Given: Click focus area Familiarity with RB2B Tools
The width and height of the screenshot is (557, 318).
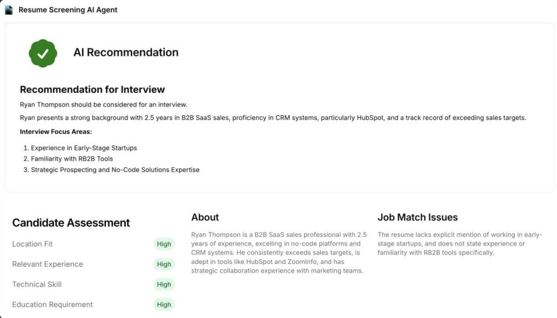Looking at the screenshot, I should (72, 159).
